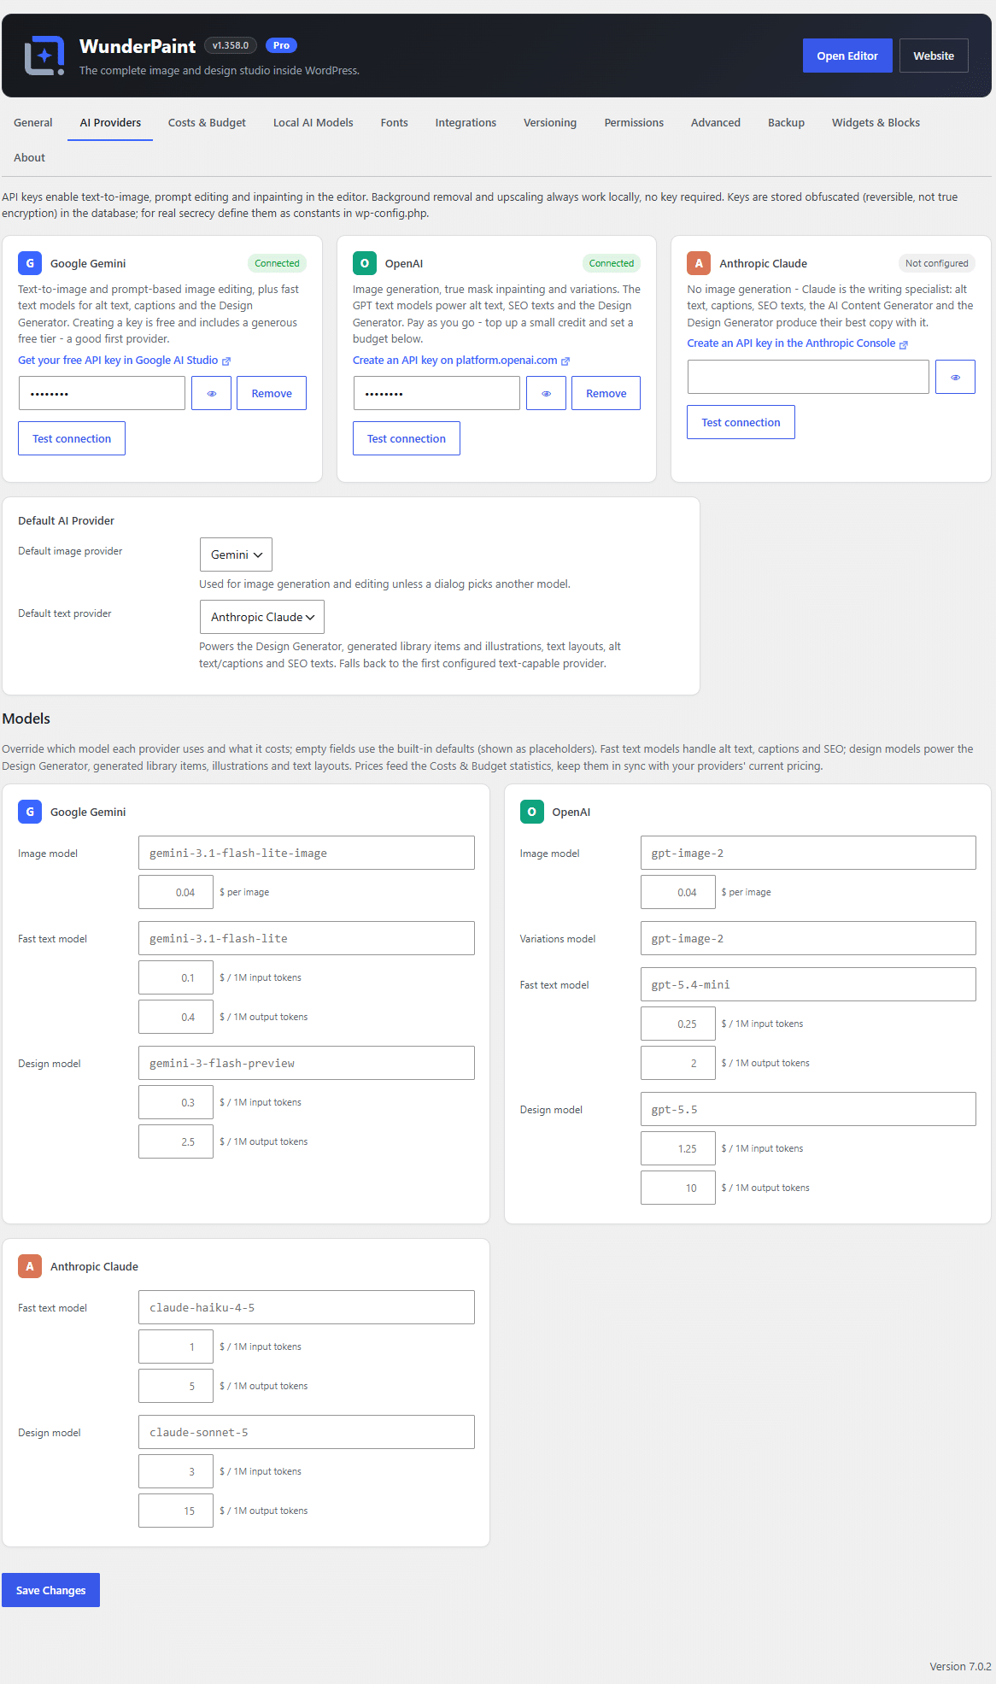Test connection for Google Gemini
Image resolution: width=996 pixels, height=1684 pixels.
[x=72, y=438]
